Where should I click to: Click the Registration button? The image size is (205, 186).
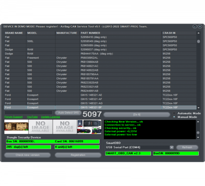(x=78, y=155)
